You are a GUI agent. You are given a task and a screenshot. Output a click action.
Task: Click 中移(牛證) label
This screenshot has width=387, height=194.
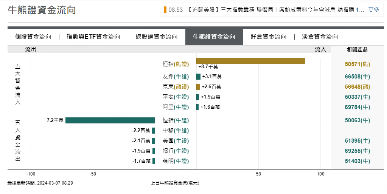pos(176,131)
